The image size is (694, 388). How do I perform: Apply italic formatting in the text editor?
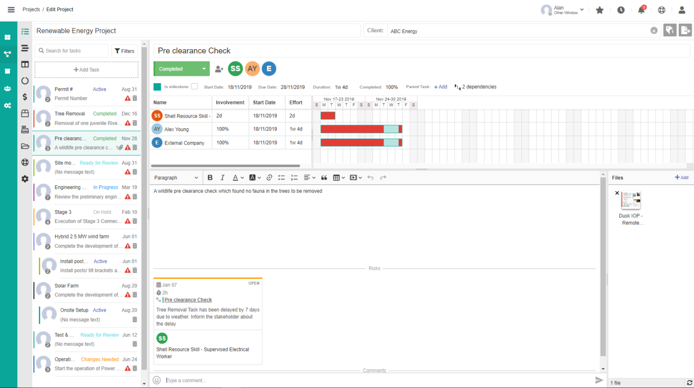pos(222,178)
